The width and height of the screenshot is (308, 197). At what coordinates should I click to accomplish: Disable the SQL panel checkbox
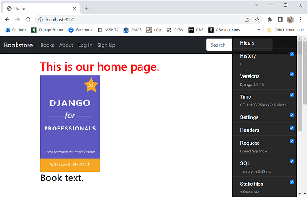click(291, 161)
